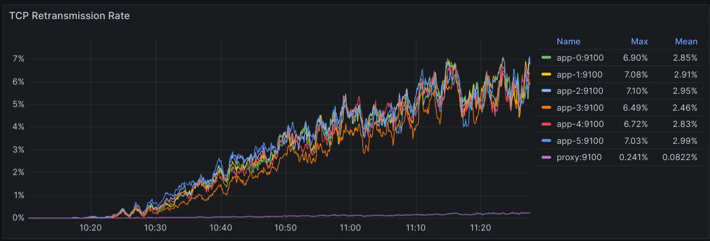Toggle the app-2:9100 series in legend
This screenshot has height=241, width=710.
pyautogui.click(x=580, y=91)
